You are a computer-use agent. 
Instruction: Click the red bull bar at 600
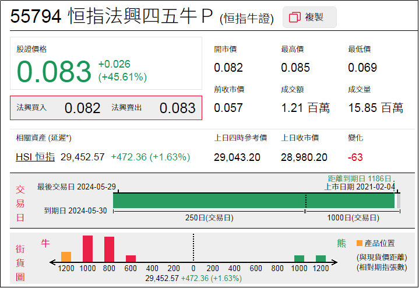(x=131, y=259)
